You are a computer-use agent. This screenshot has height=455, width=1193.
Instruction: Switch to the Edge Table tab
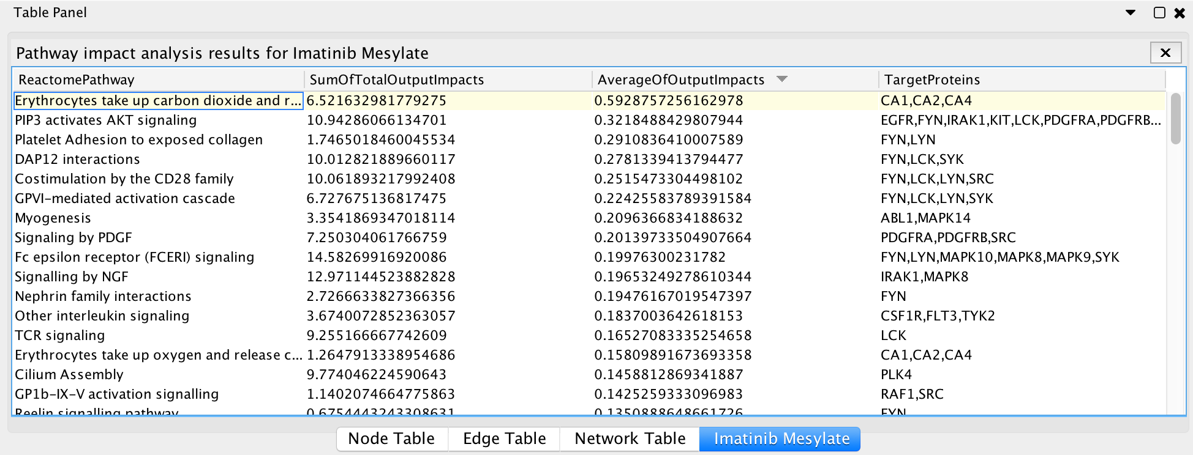pyautogui.click(x=504, y=439)
